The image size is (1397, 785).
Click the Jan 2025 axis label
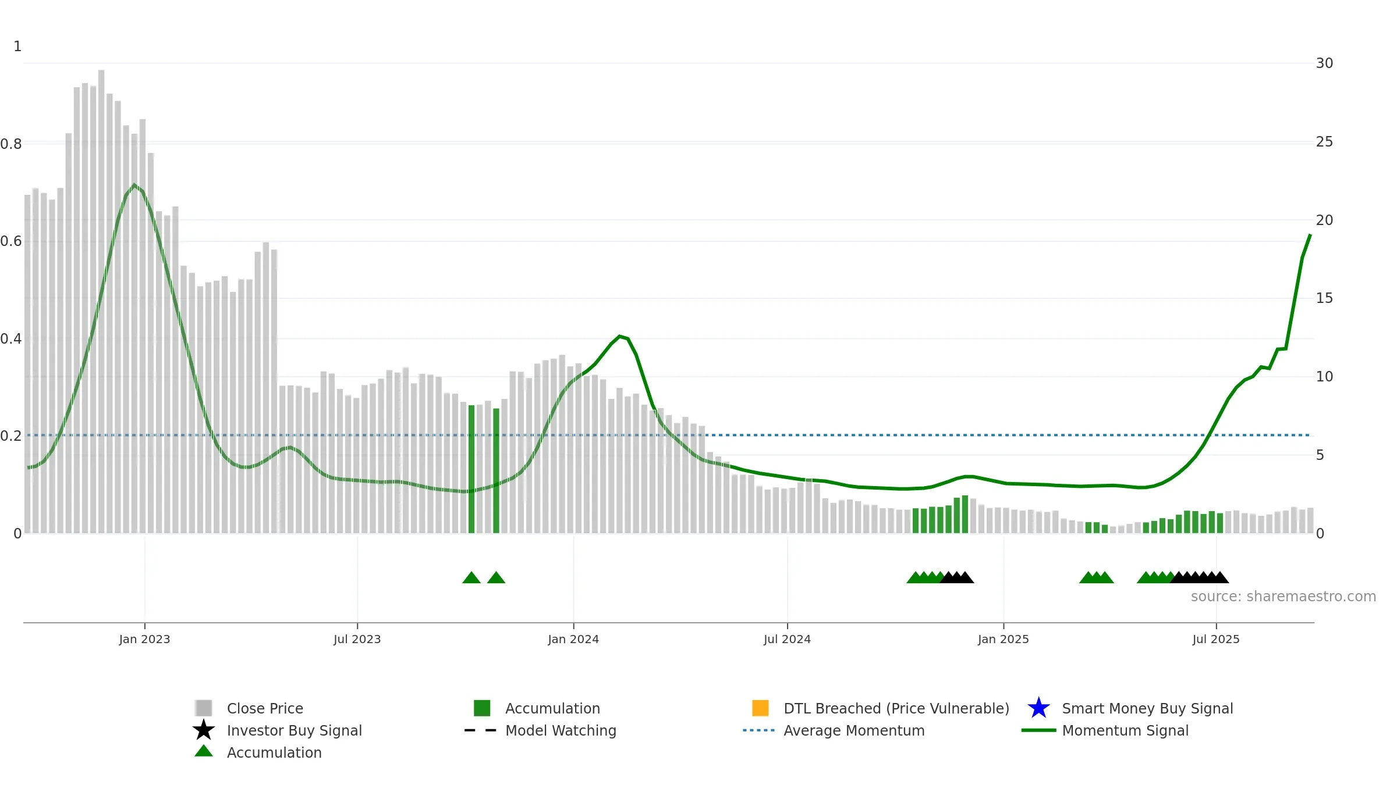(x=1004, y=639)
